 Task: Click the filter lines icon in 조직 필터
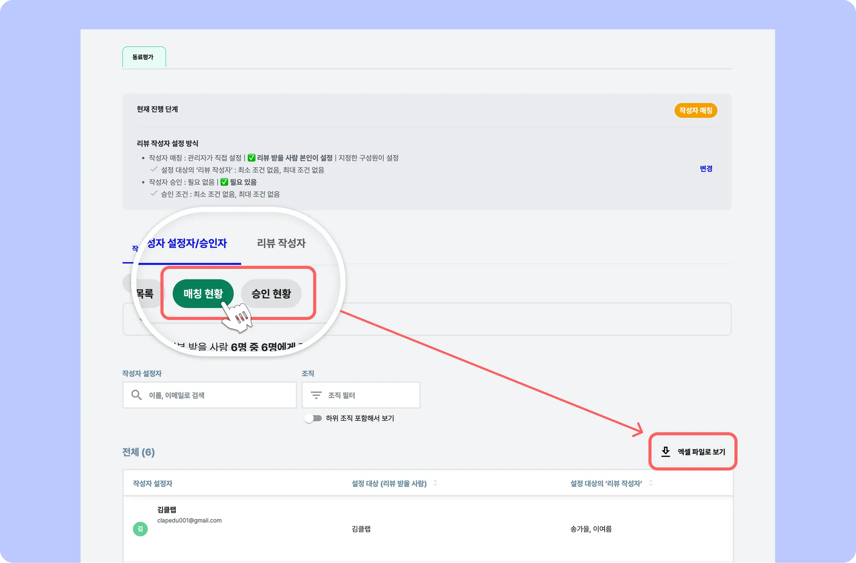click(316, 395)
